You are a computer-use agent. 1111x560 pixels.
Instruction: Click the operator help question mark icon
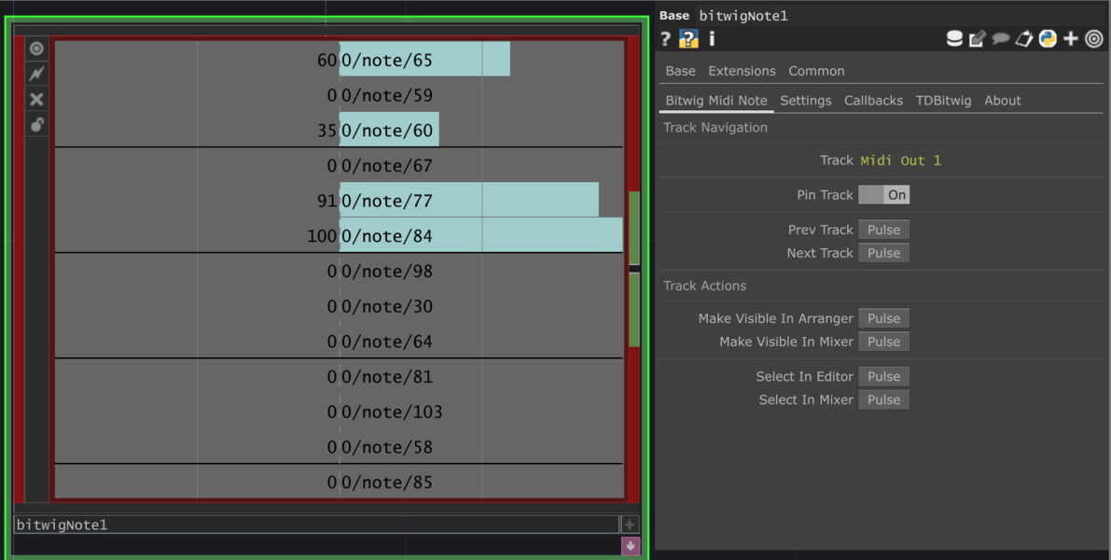[x=665, y=39]
